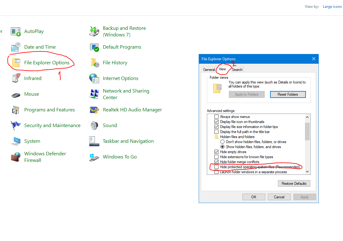Image resolution: width=343 pixels, height=241 pixels.
Task: Open the Default Programs icon
Action: (x=94, y=47)
